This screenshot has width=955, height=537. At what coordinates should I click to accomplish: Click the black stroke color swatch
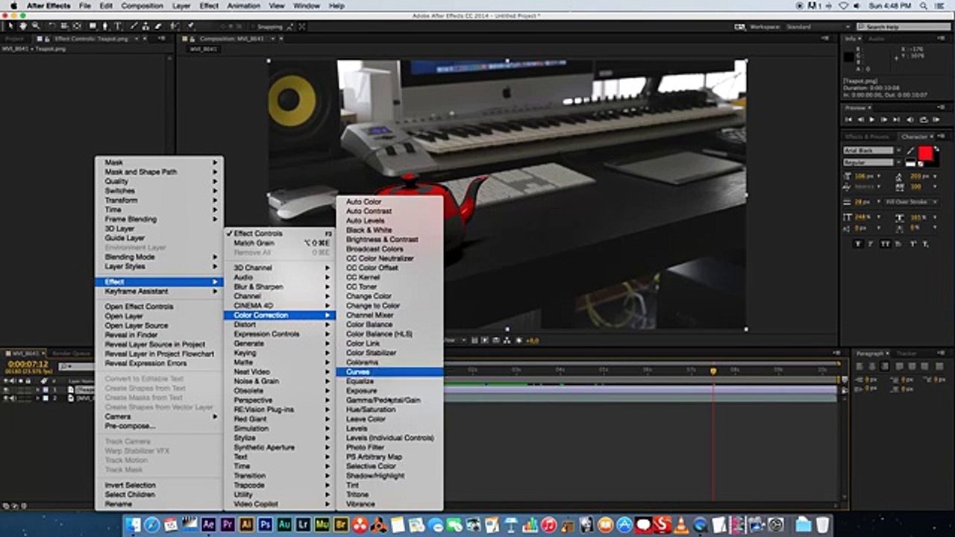tap(935, 162)
